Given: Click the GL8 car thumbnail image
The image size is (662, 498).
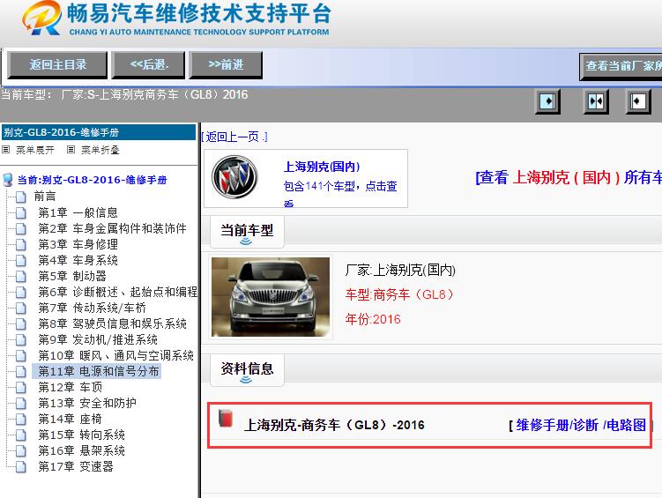Looking at the screenshot, I should [271, 297].
